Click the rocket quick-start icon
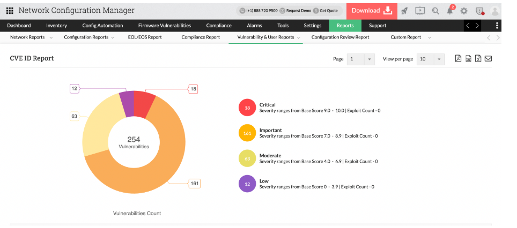 [x=404, y=11]
